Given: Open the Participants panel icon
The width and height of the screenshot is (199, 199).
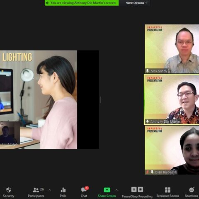Looking at the screenshot, I should point(36,190).
